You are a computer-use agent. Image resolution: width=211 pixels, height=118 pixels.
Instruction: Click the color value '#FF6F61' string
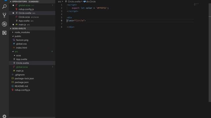coord(102,8)
